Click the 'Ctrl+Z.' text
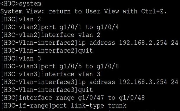 (x=154, y=11)
